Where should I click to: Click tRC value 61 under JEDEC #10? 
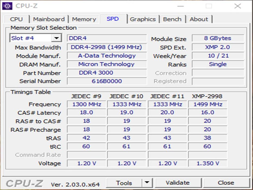click(x=127, y=147)
